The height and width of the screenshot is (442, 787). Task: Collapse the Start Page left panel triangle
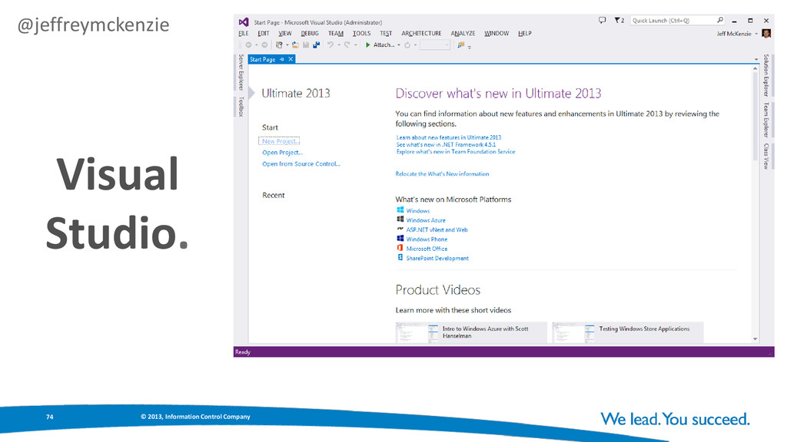252,93
